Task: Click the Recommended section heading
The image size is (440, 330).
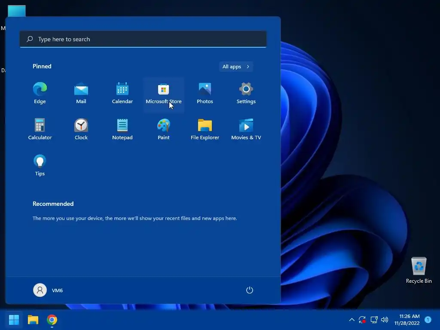Action: [x=53, y=204]
